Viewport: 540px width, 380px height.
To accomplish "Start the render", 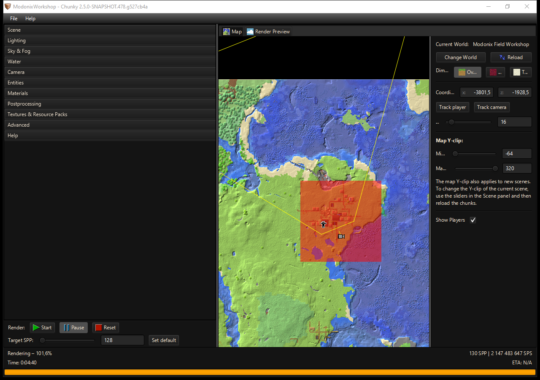I will coord(42,328).
